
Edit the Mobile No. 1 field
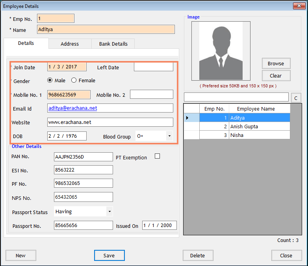(69, 94)
